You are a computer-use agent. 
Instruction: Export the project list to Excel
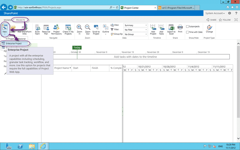[171, 30]
